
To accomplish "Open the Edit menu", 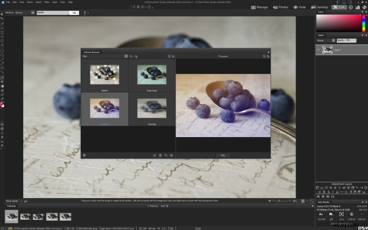I will tap(14, 2).
